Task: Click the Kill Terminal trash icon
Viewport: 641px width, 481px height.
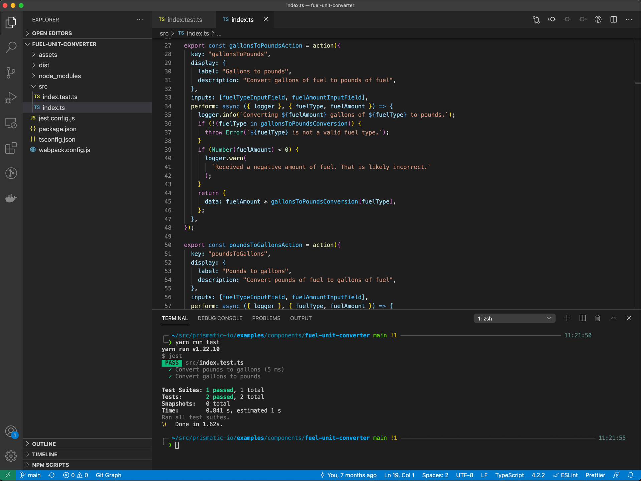Action: coord(598,318)
